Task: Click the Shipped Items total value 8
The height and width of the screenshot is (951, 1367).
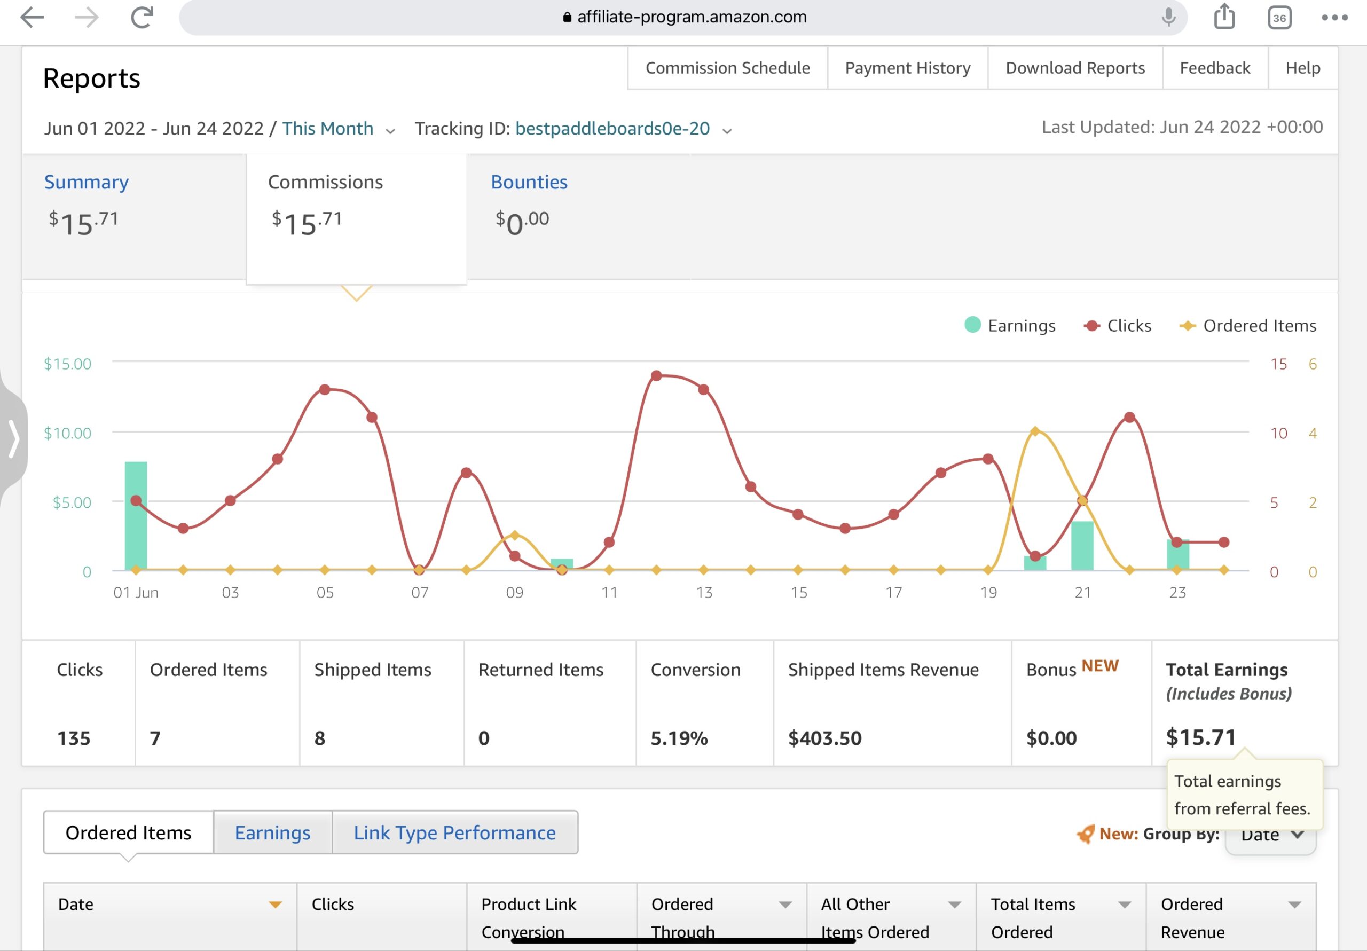Action: [x=320, y=738]
